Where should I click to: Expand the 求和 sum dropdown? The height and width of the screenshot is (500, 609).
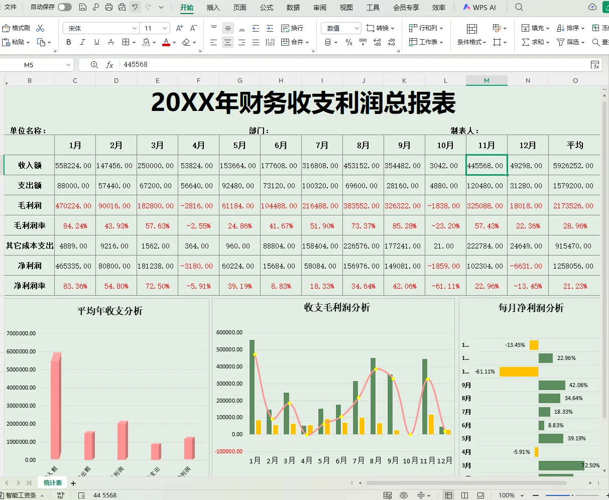click(547, 42)
